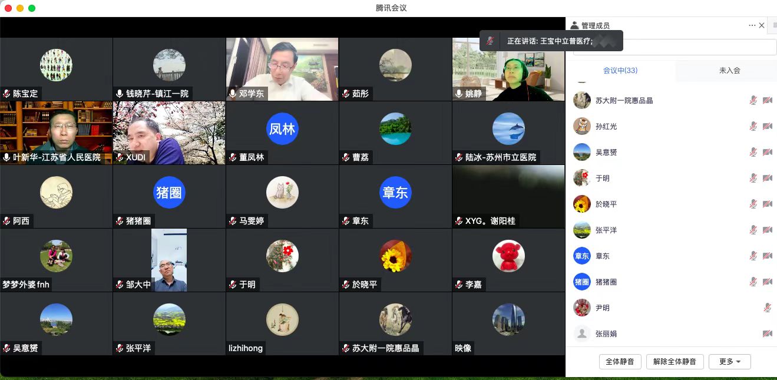Switch to the 会议中(33) tab
777x380 pixels.
620,70
